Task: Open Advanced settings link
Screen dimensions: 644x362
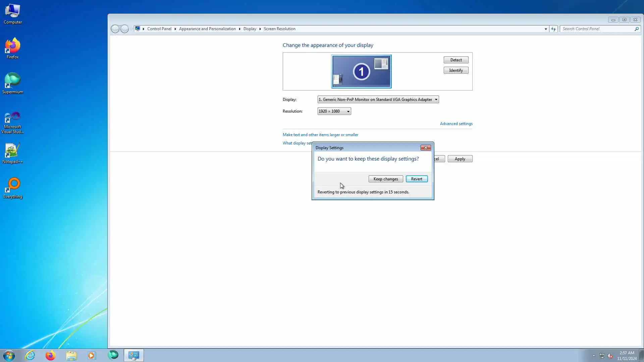Action: pyautogui.click(x=456, y=124)
